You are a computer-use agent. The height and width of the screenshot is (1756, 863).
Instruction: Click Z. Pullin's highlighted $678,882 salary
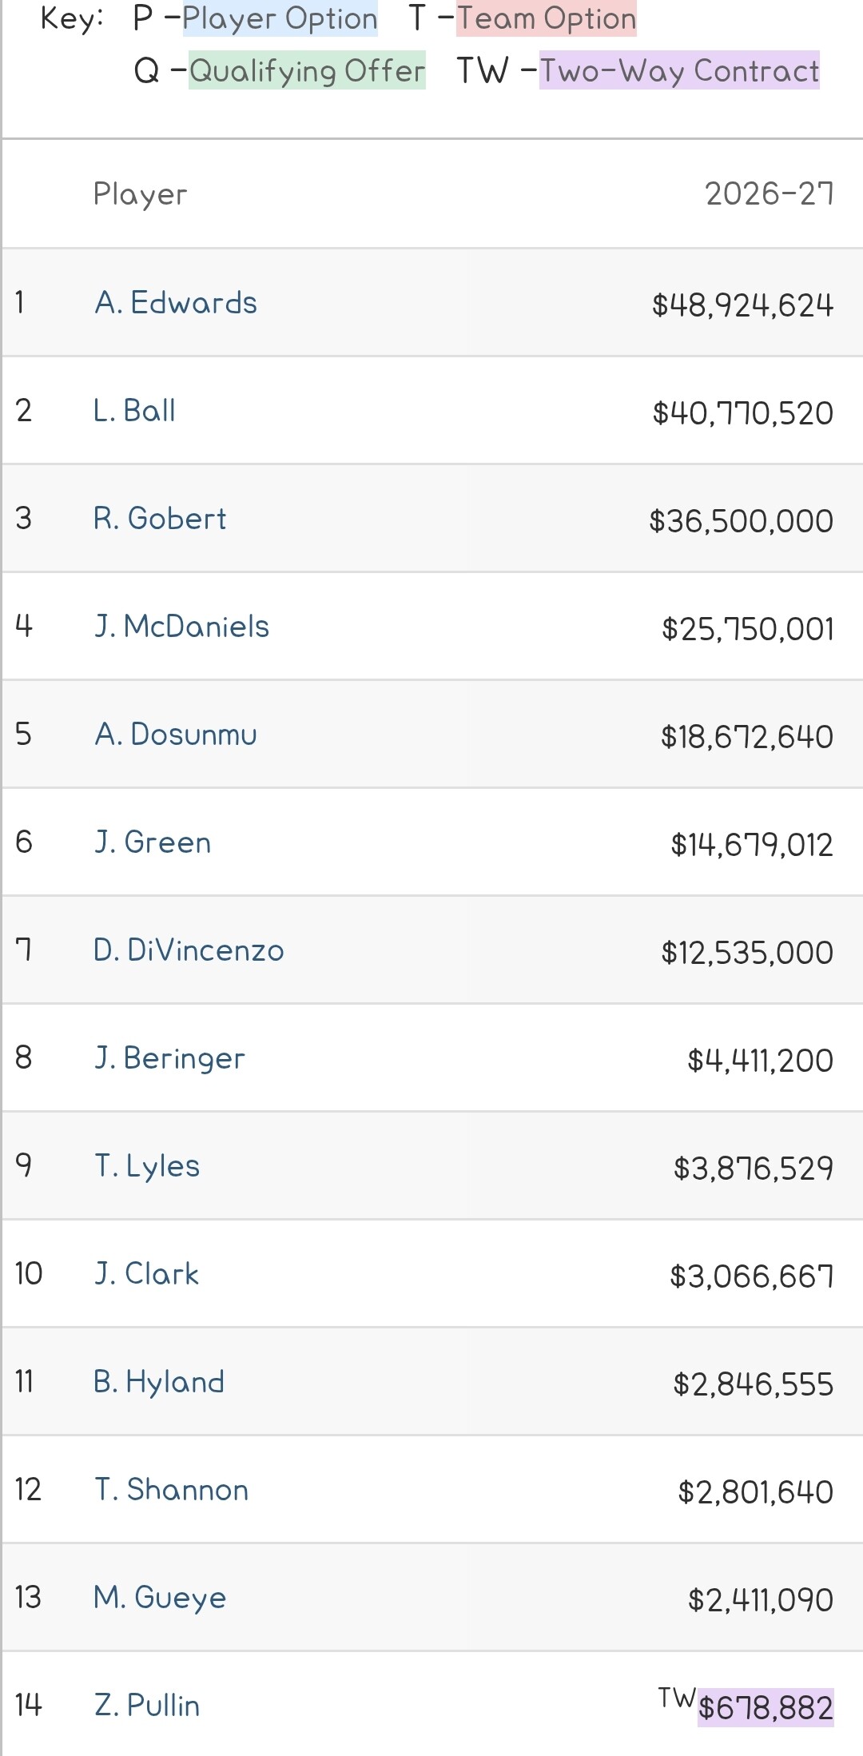766,1708
